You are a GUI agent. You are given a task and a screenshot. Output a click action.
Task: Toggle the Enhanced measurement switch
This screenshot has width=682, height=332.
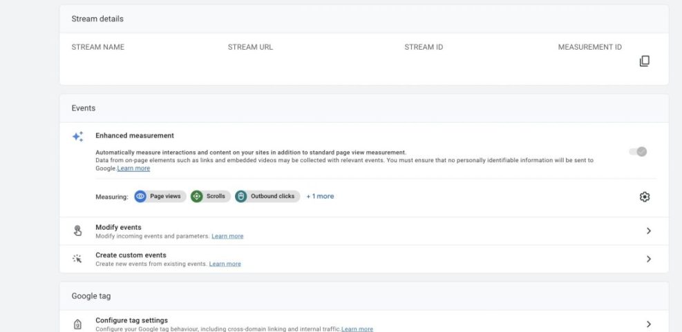pyautogui.click(x=638, y=152)
